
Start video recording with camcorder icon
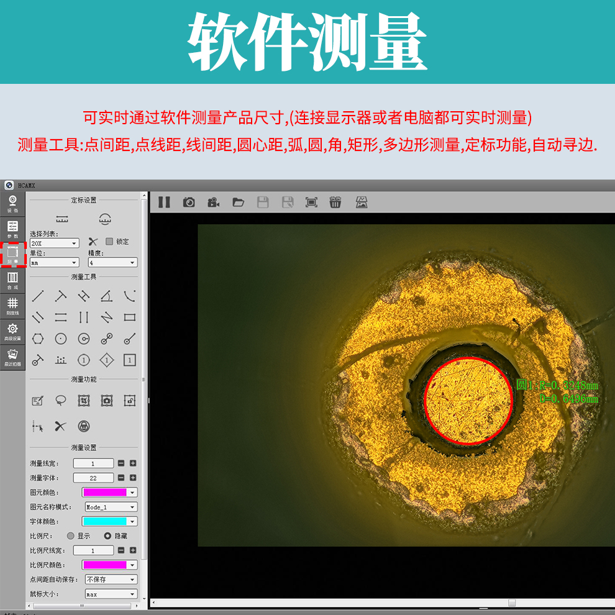coord(214,202)
